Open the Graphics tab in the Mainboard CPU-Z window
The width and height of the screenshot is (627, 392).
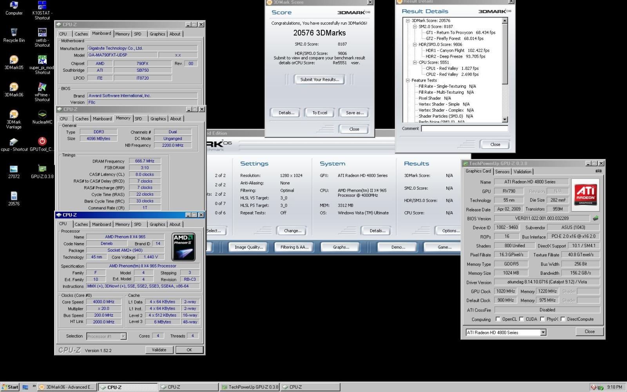tap(157, 34)
